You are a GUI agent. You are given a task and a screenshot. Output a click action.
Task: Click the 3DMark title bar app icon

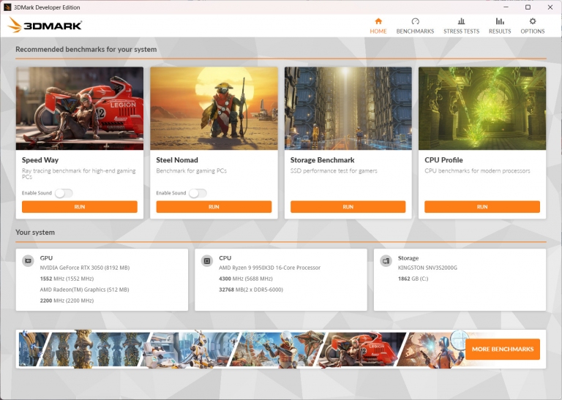(x=7, y=7)
